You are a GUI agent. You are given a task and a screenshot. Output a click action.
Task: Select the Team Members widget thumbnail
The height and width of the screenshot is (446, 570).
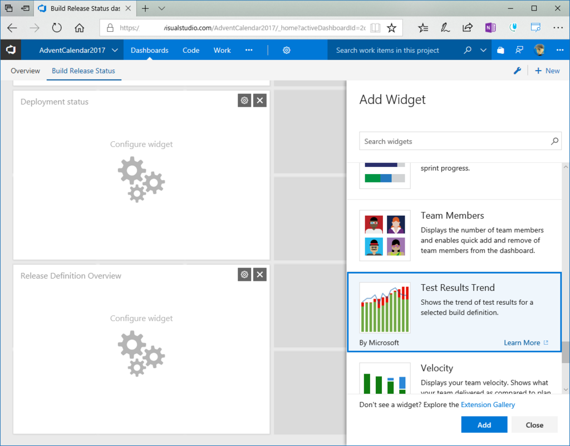click(385, 235)
